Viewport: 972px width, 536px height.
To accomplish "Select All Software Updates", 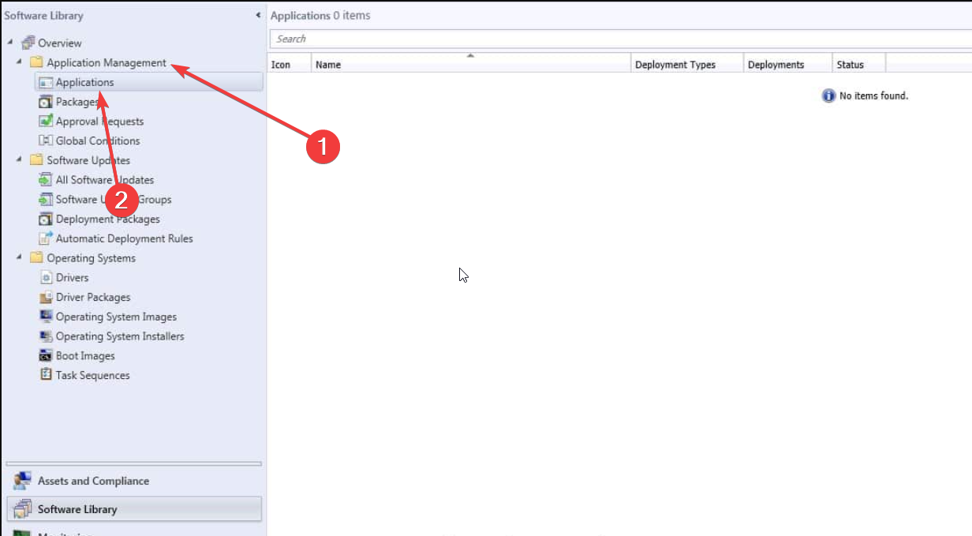I will [x=105, y=180].
